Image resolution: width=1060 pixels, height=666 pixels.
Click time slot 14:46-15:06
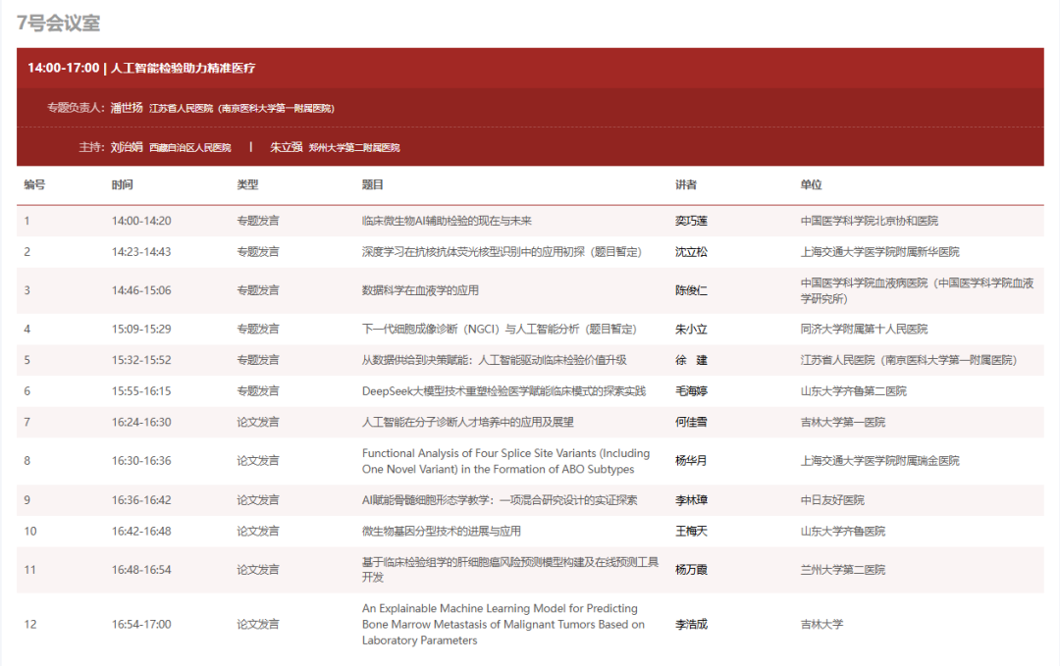click(x=141, y=290)
